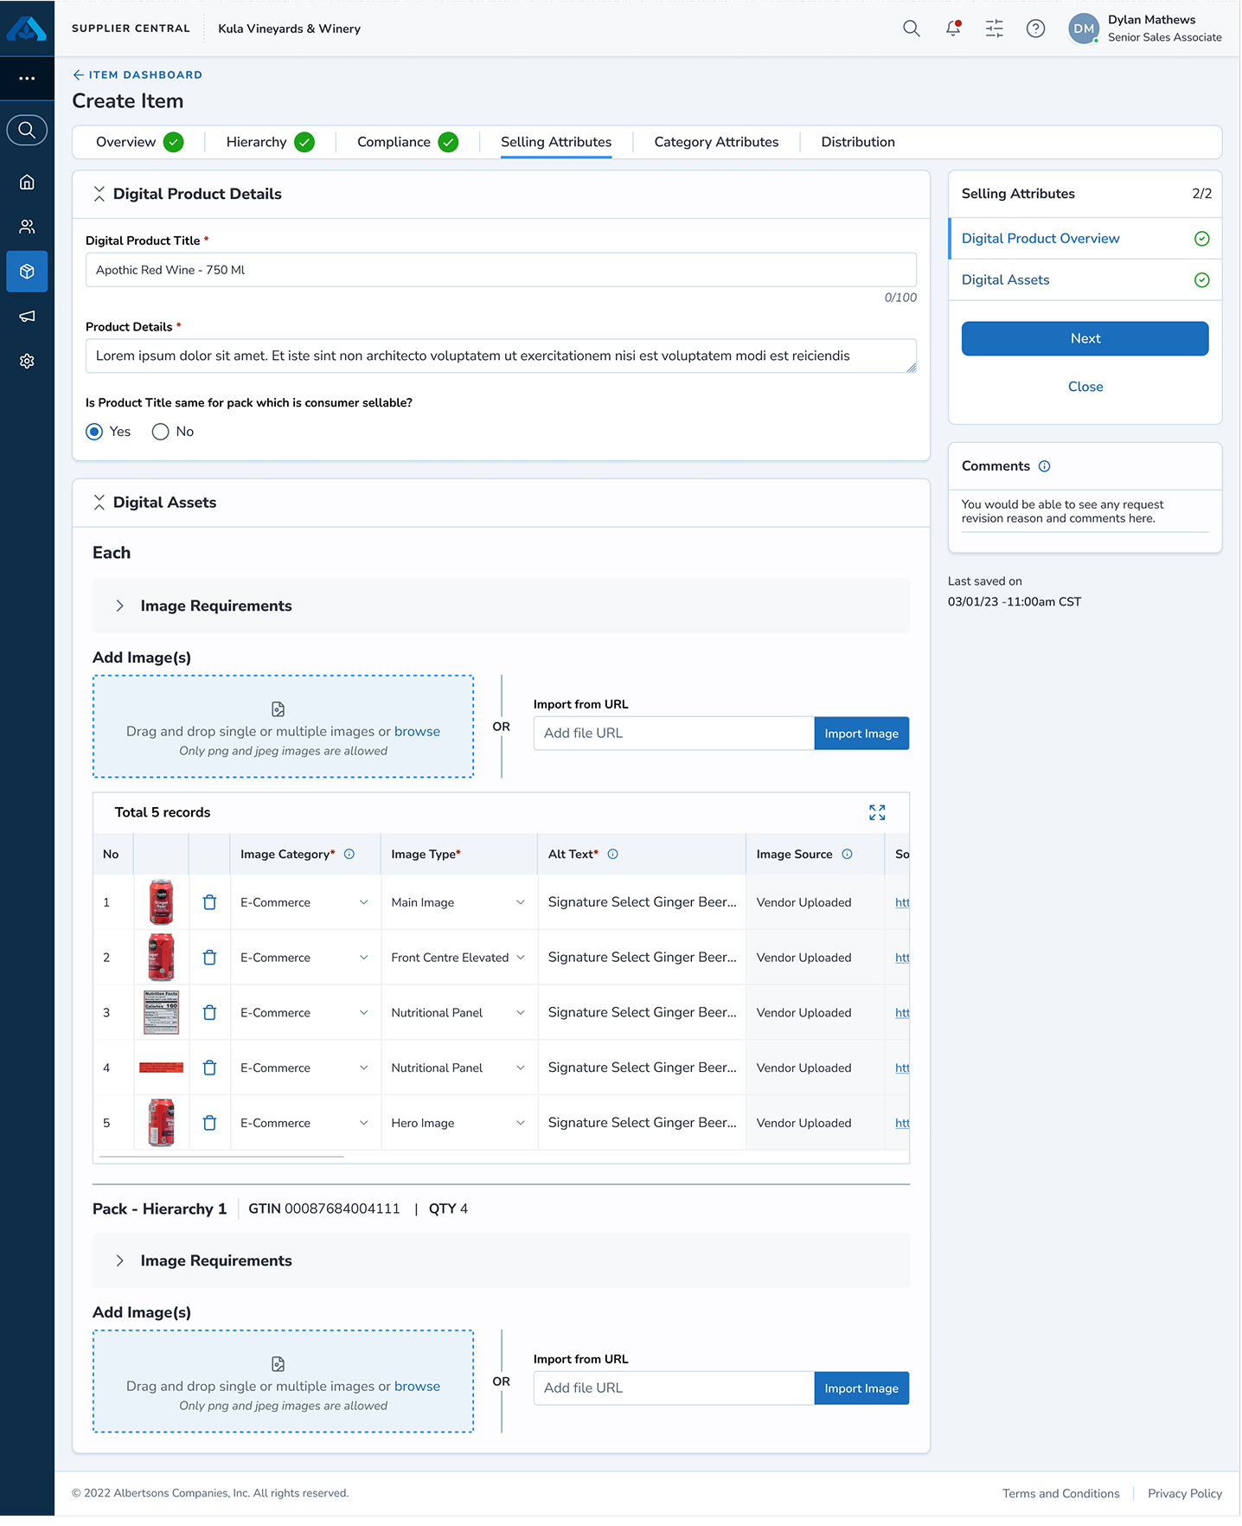
Task: Open Privacy Policy link
Action: pos(1185,1495)
